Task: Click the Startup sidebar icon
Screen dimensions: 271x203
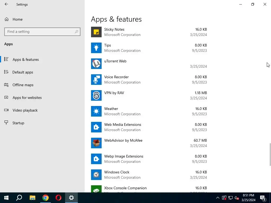Action: (6, 123)
